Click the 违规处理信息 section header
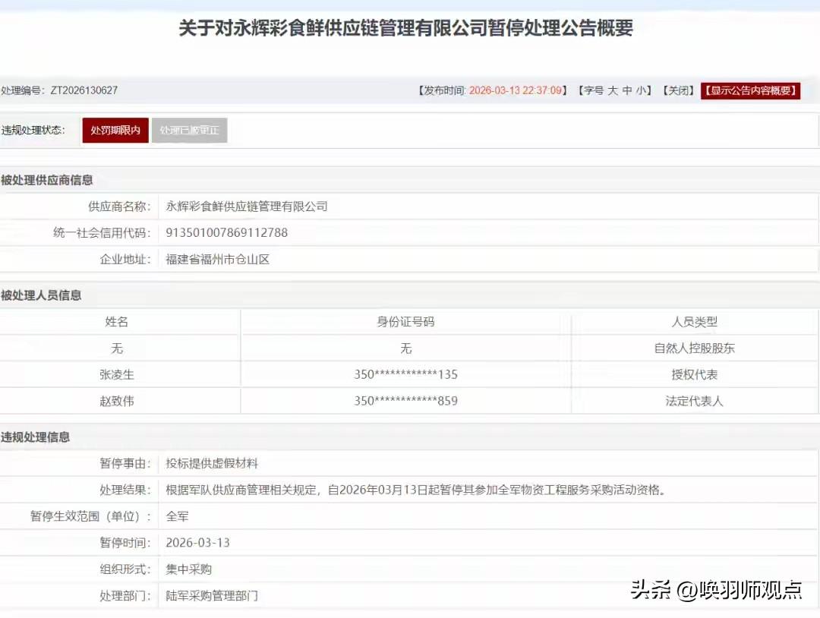The image size is (820, 618). [35, 437]
